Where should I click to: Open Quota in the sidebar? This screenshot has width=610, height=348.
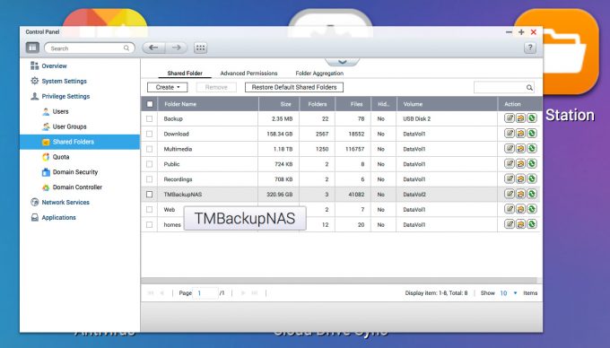coord(56,157)
